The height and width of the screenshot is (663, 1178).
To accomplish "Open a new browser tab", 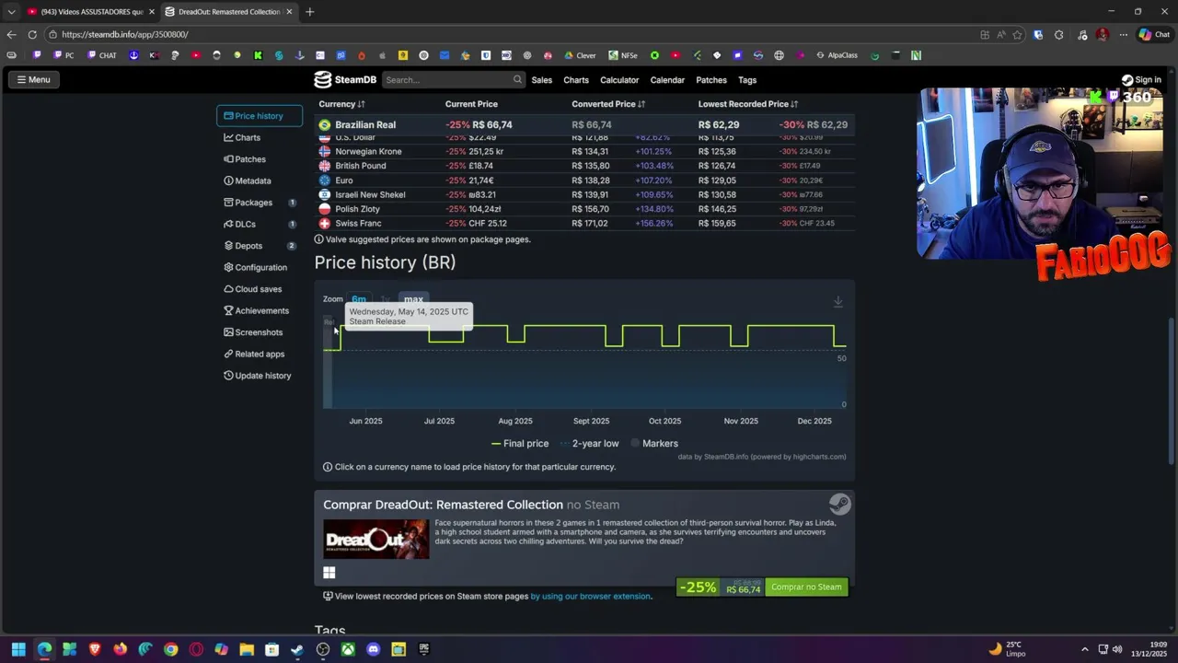I will point(309,12).
